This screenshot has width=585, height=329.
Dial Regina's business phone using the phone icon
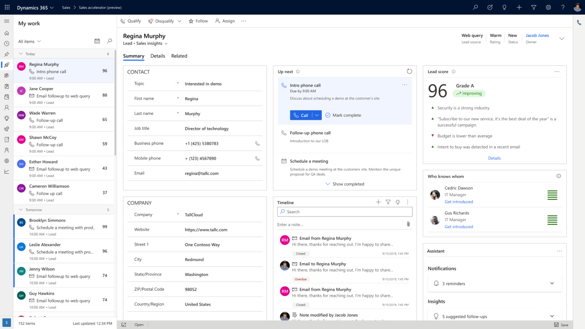pyautogui.click(x=257, y=143)
